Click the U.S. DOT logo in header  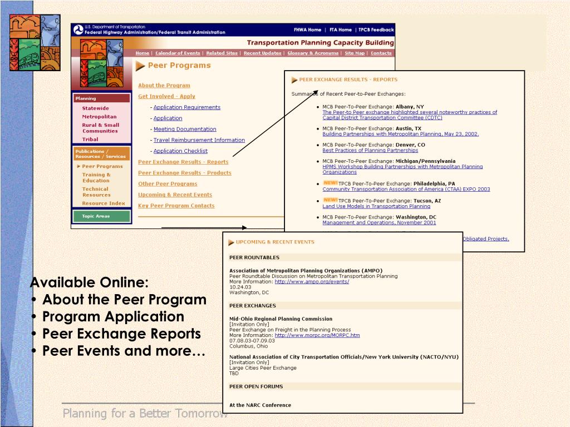78,30
